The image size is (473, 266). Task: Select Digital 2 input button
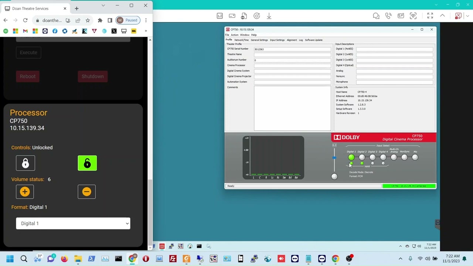(362, 158)
